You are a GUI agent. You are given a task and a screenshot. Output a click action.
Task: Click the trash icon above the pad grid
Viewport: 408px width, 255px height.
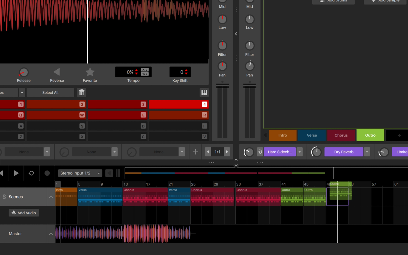coord(81,92)
